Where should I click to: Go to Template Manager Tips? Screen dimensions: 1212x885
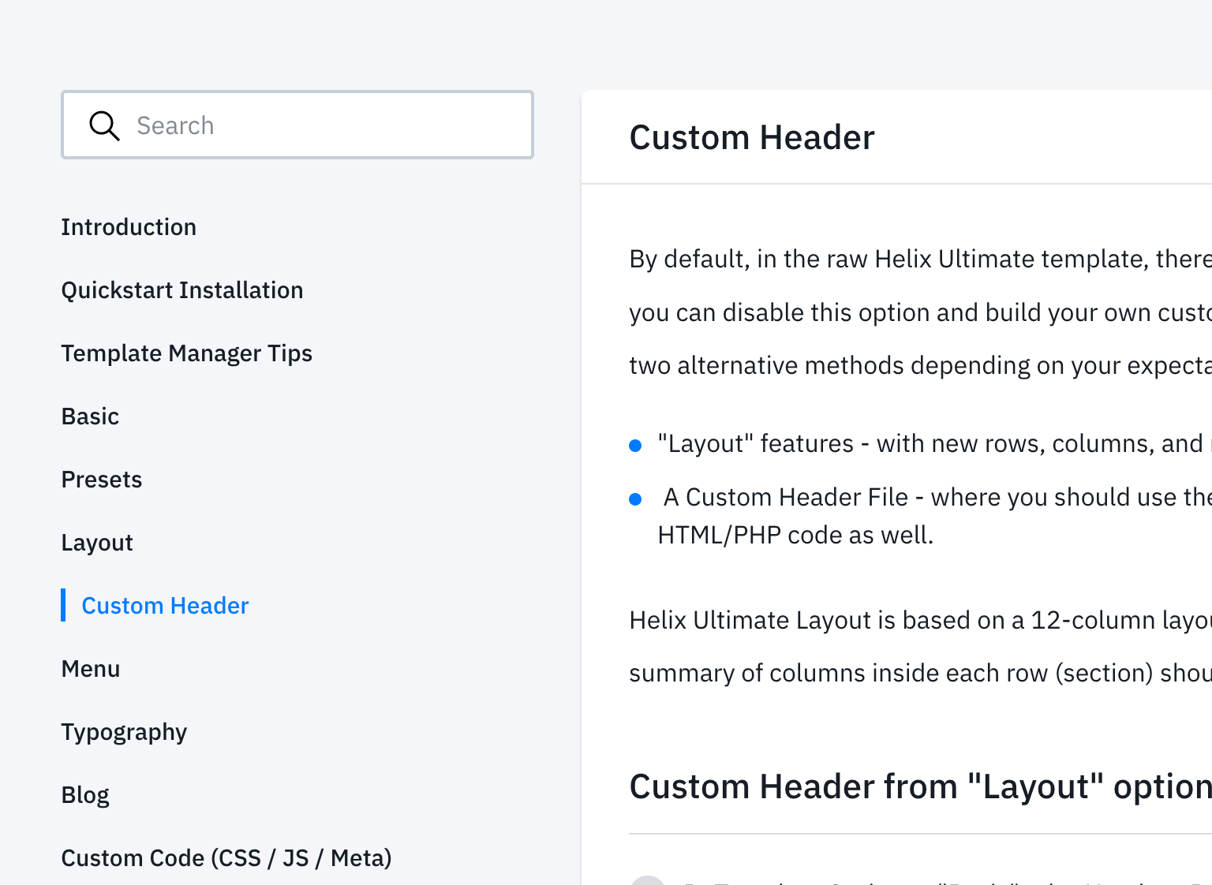point(186,353)
